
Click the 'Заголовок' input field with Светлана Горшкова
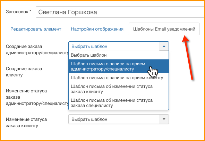pos(120,12)
